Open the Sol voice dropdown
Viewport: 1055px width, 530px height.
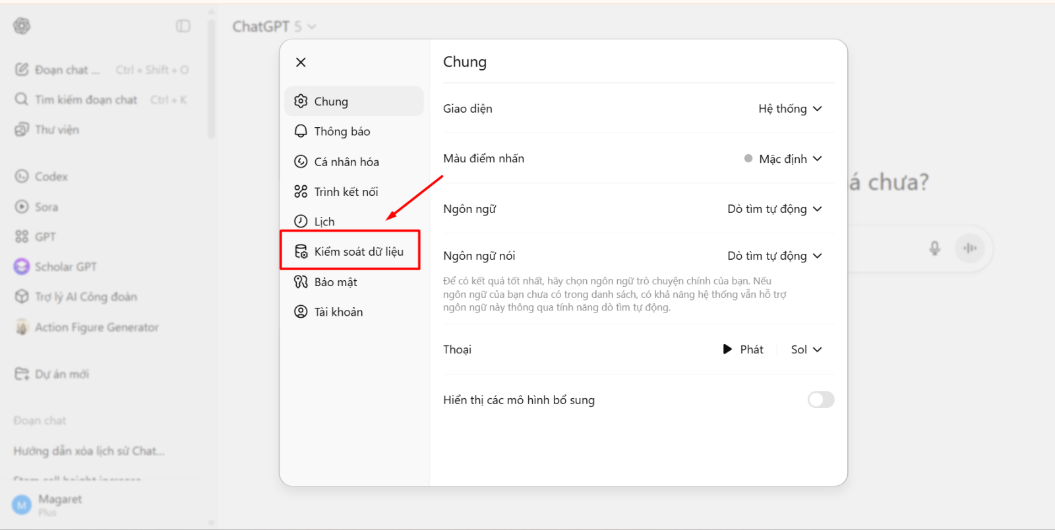806,349
